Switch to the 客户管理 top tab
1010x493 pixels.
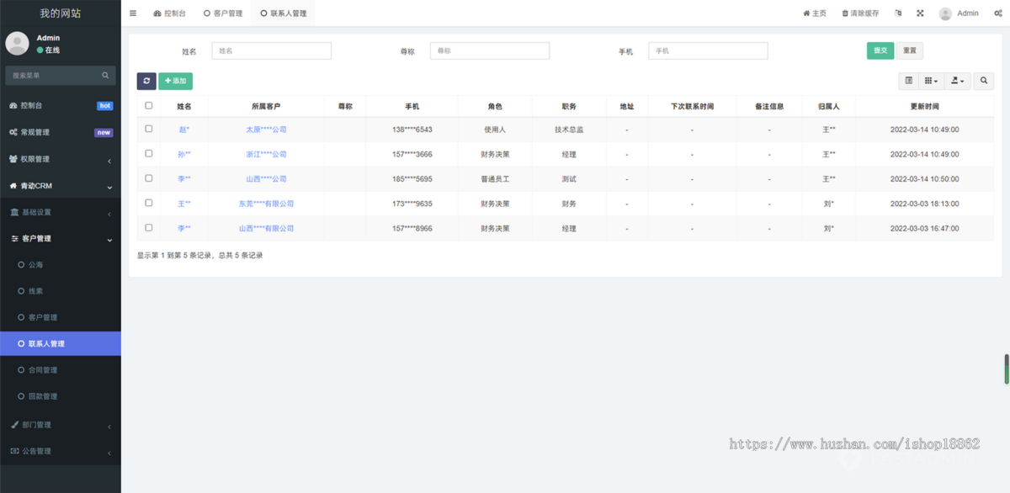pyautogui.click(x=223, y=13)
